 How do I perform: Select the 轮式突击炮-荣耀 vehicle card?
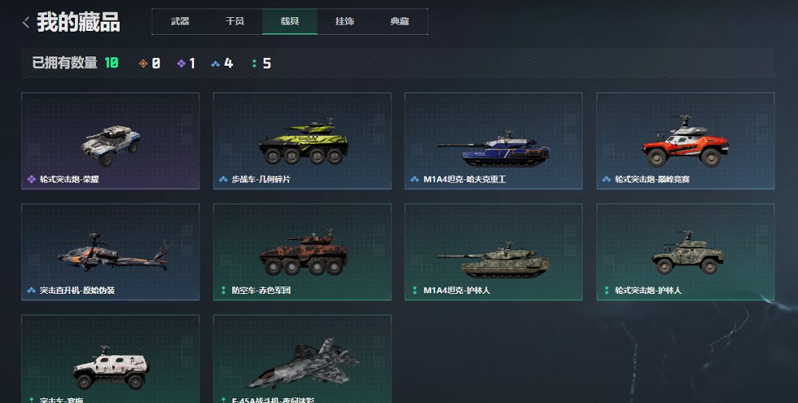pos(111,141)
